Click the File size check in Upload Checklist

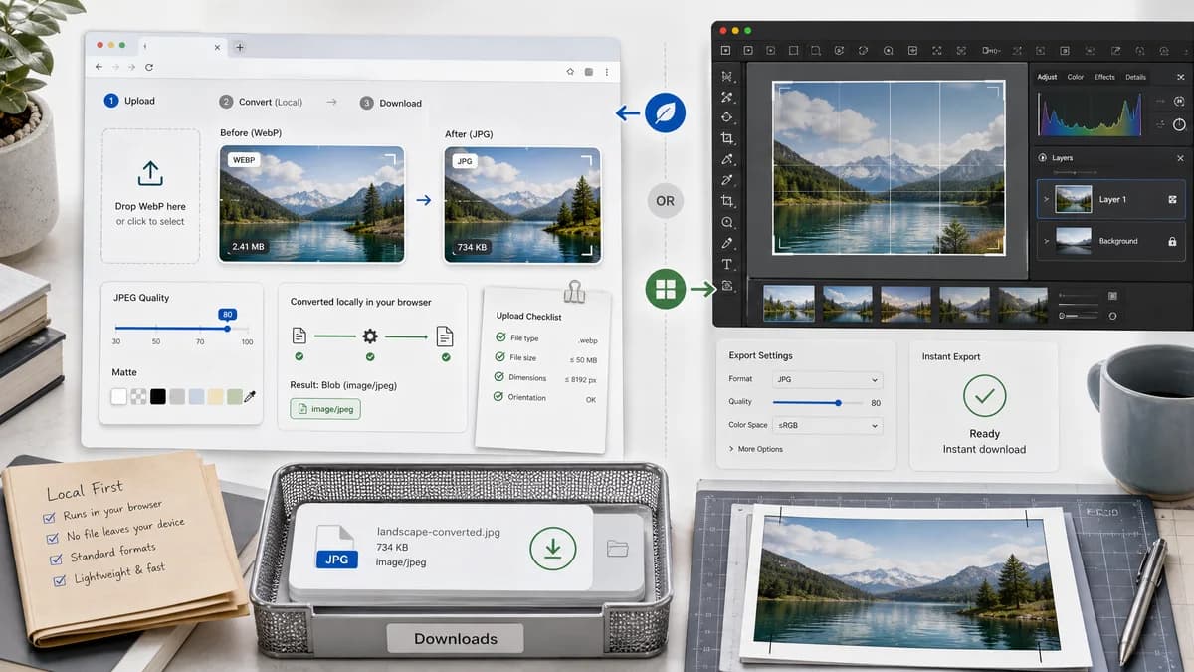[x=500, y=357]
